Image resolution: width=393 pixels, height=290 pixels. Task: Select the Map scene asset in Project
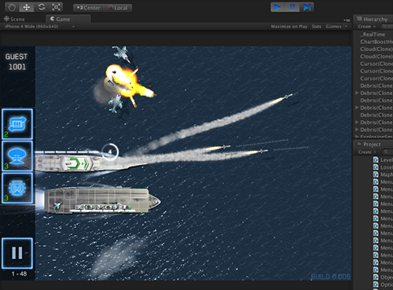coord(386,174)
